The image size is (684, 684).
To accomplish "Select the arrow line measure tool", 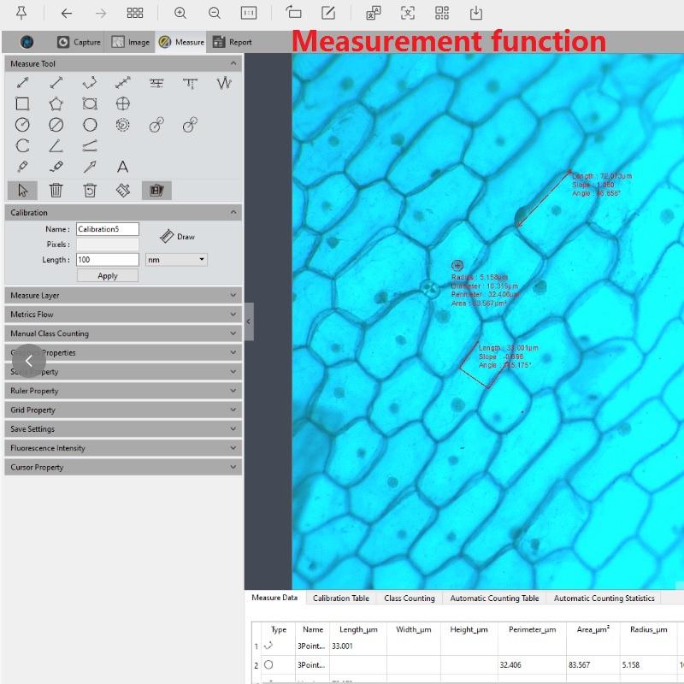I will coord(23,82).
